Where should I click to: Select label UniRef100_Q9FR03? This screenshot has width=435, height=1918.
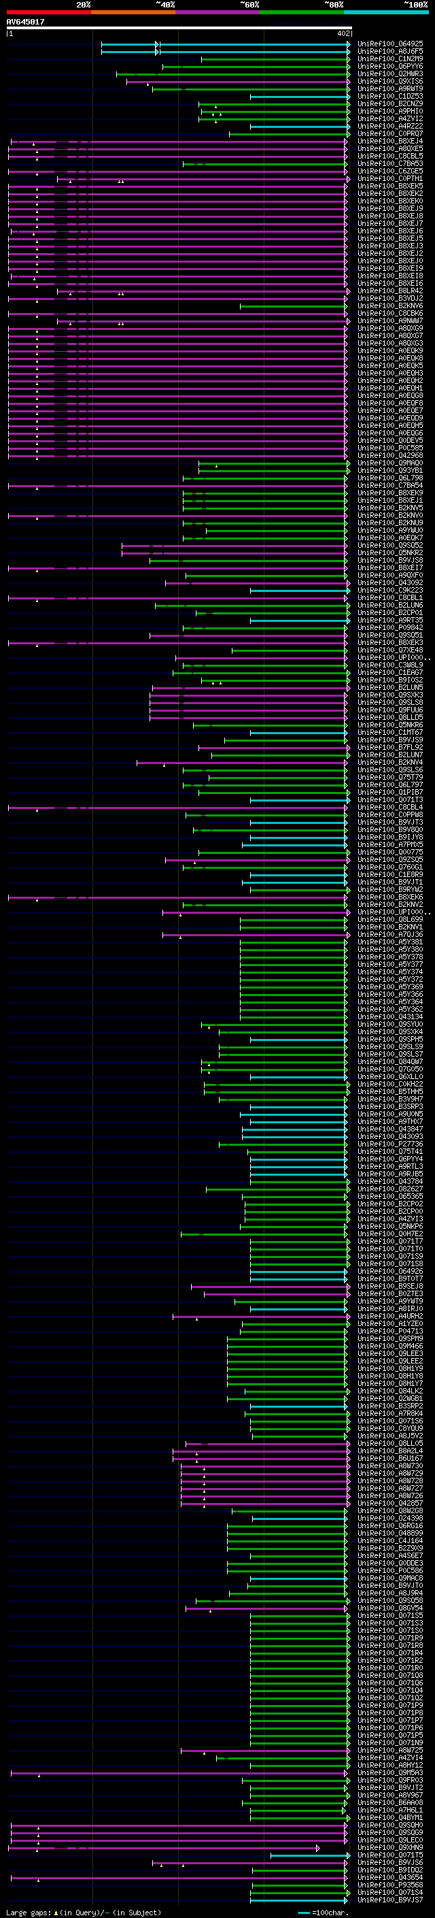point(390,1781)
